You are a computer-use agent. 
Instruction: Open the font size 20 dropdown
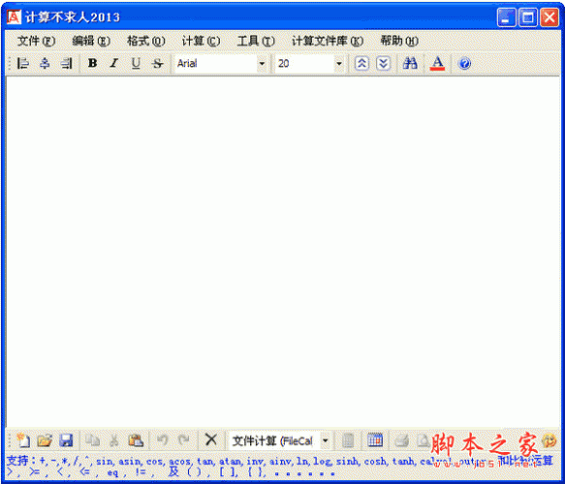tap(339, 64)
